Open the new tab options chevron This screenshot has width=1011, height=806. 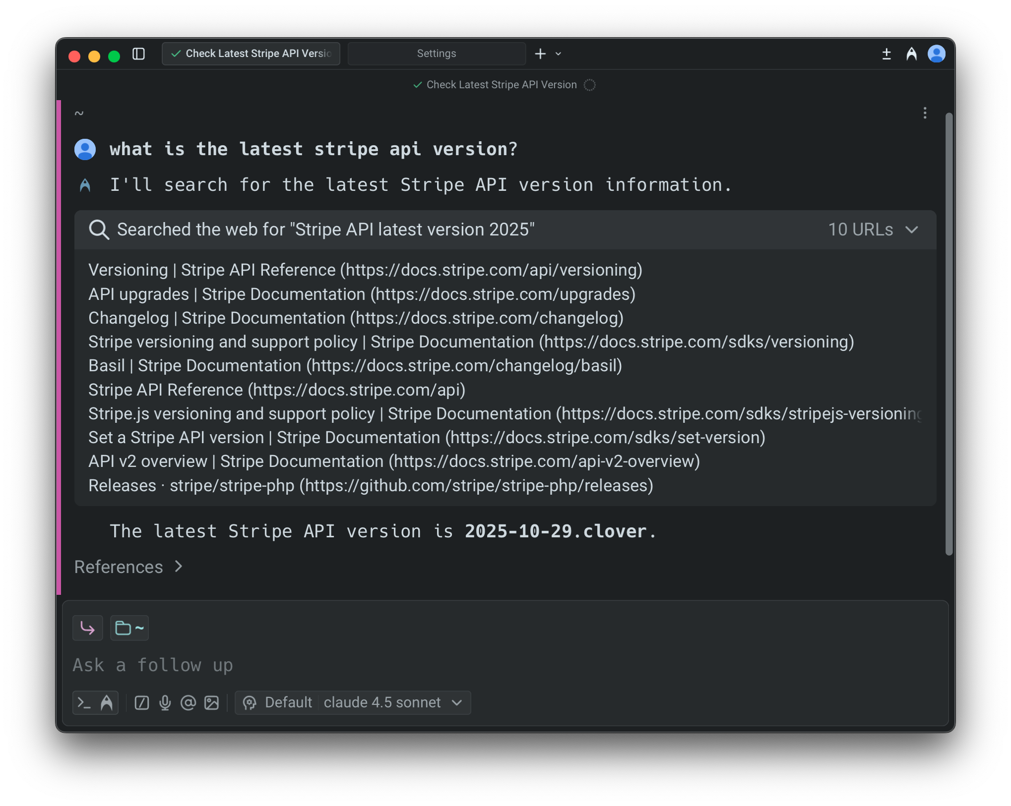coord(558,54)
